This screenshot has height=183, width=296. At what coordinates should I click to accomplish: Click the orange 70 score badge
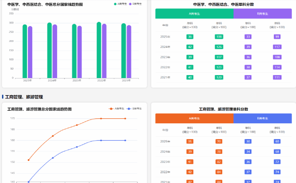pos(219,141)
